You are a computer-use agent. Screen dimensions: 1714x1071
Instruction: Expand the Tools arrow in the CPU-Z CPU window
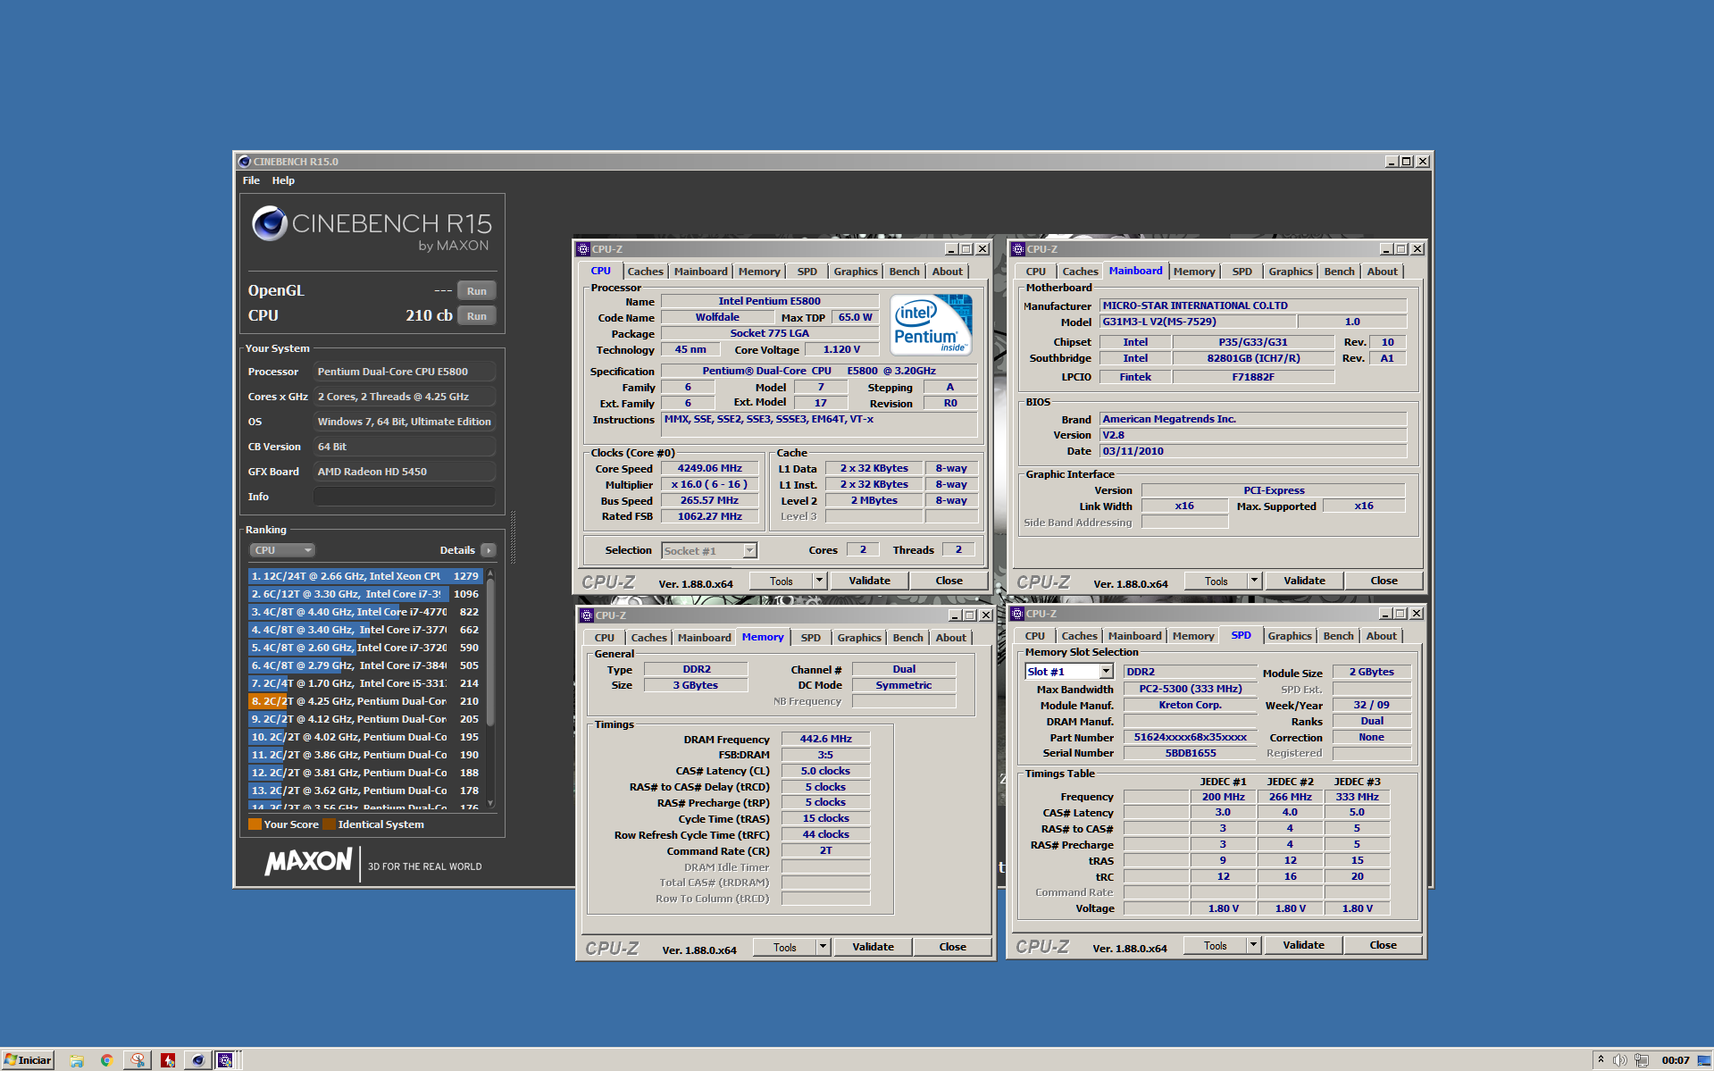tap(819, 581)
